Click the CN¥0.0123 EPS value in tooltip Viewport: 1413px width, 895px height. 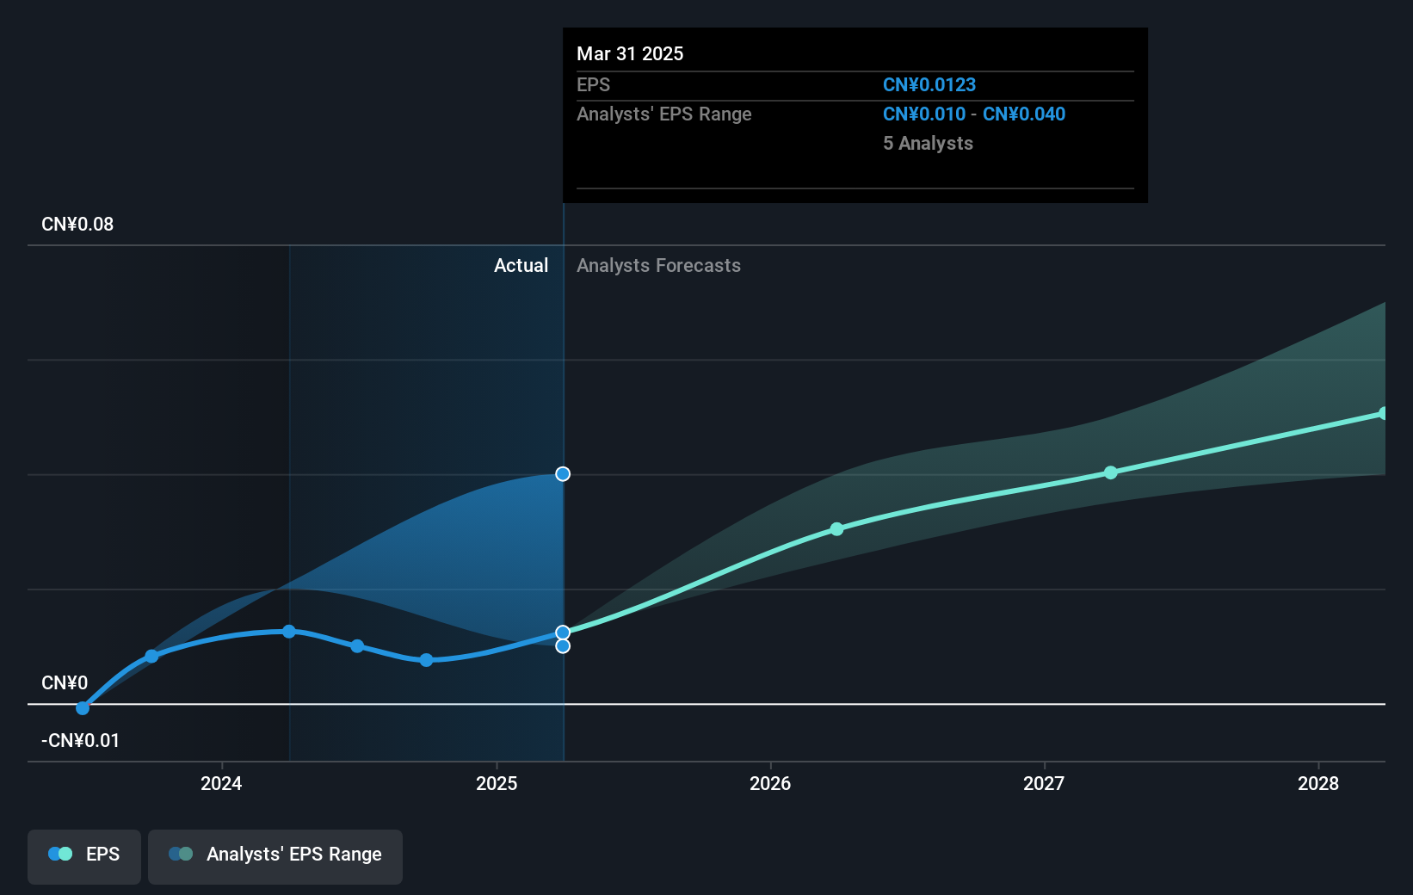[x=929, y=85]
